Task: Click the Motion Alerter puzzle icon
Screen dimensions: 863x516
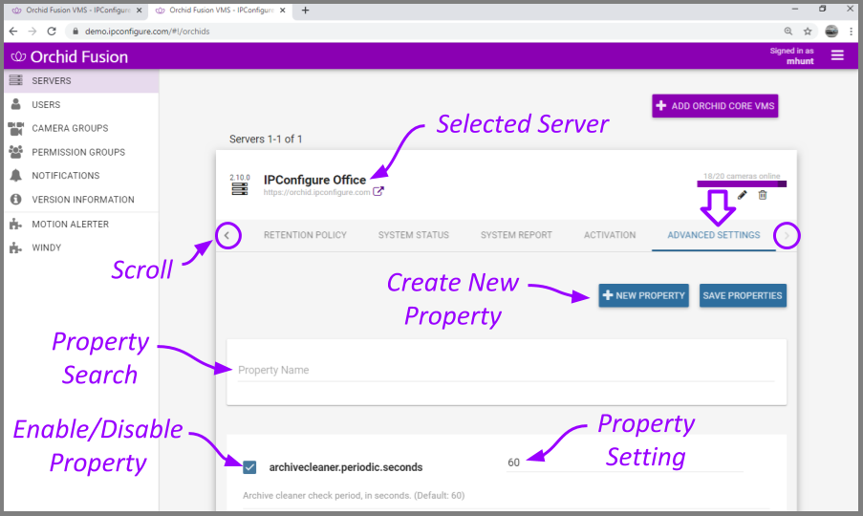Action: (16, 224)
